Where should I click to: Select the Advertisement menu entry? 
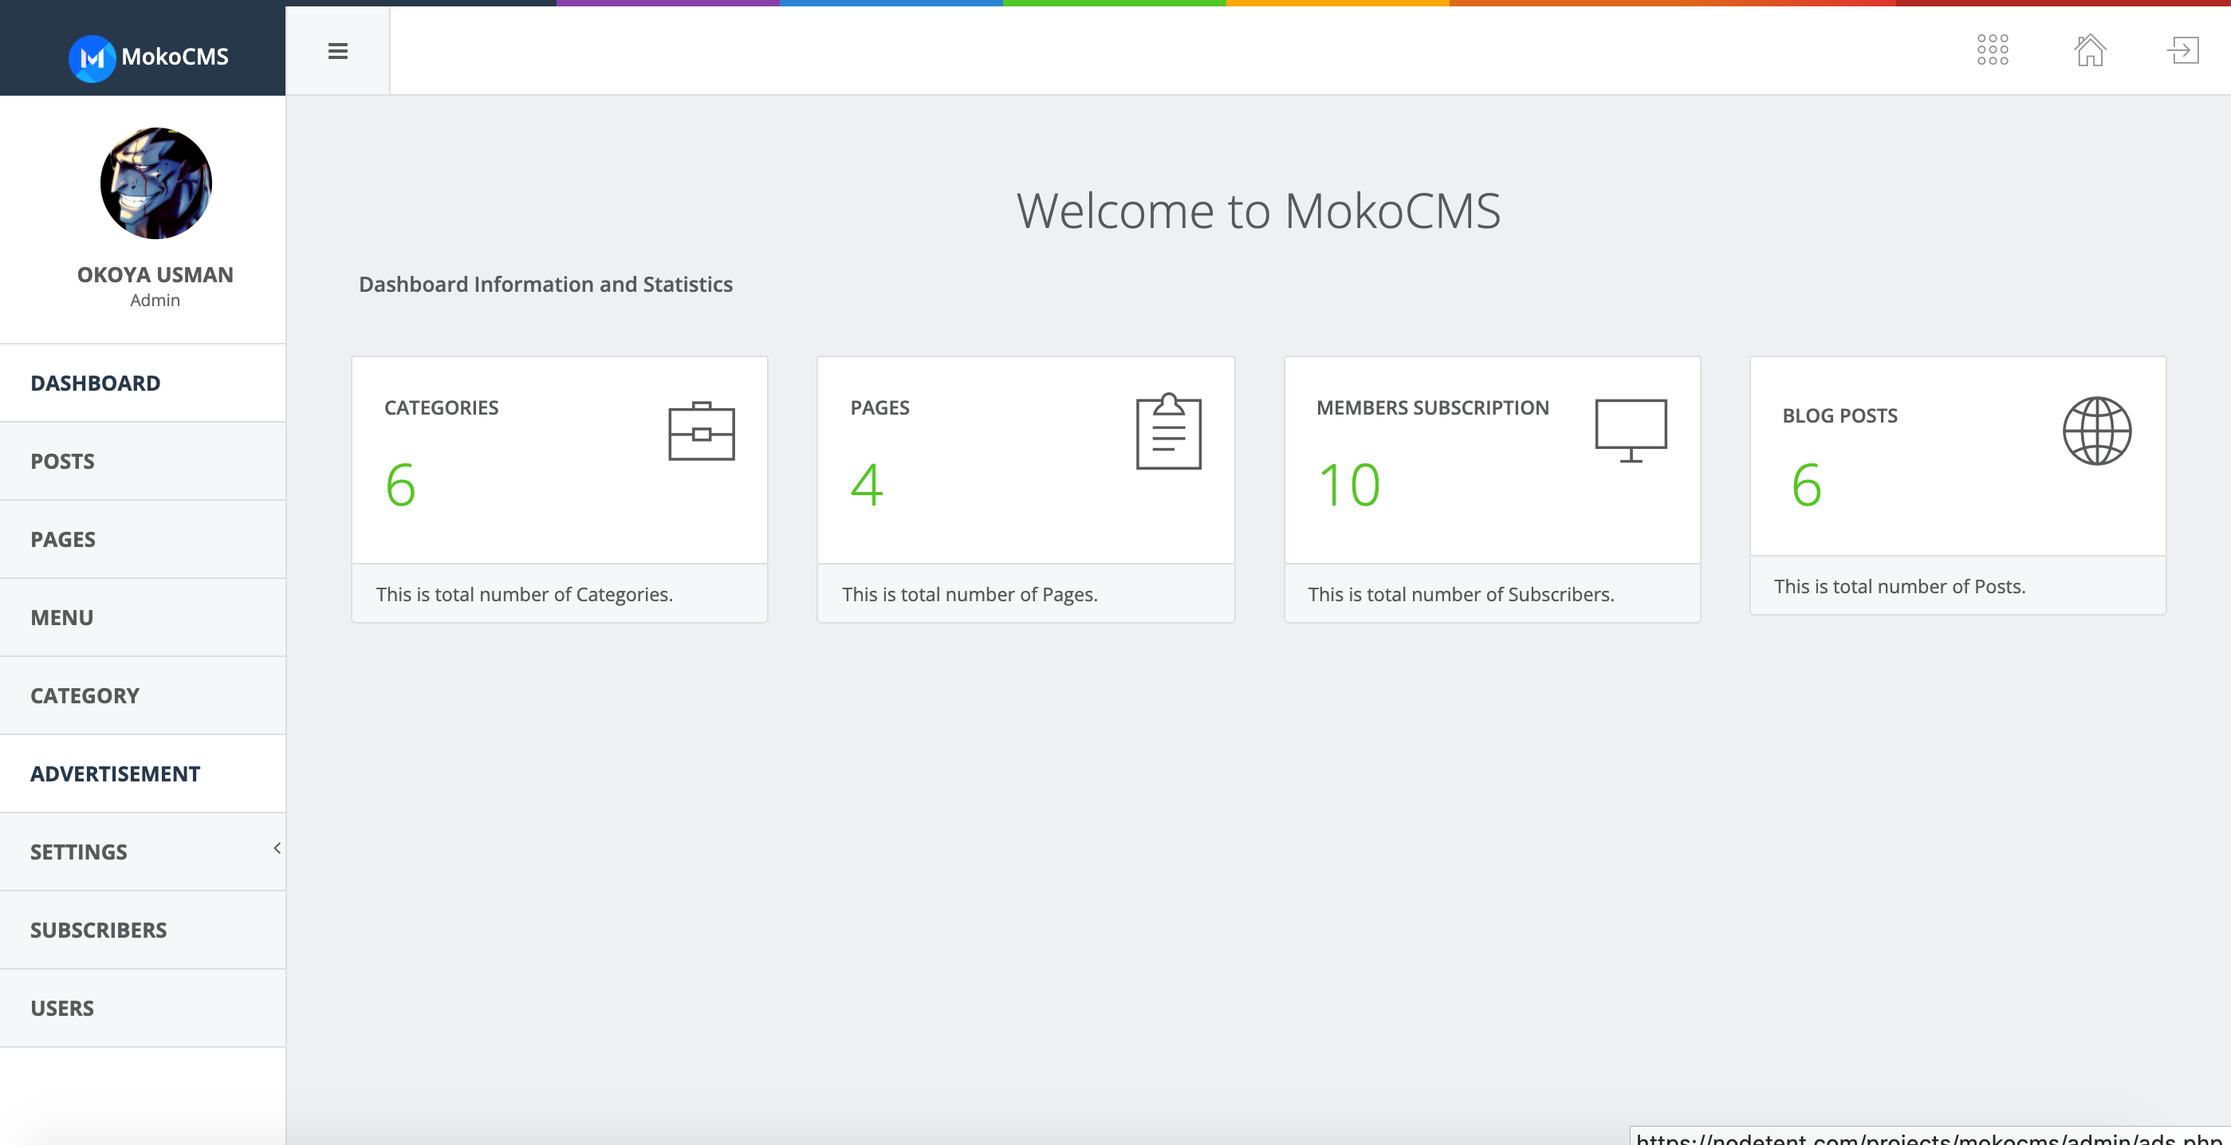tap(114, 773)
